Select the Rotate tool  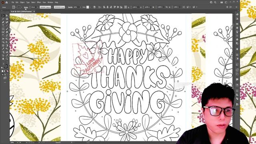point(3,36)
